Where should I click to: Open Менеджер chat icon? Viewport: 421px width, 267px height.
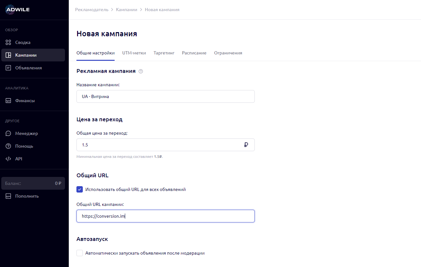coord(8,133)
